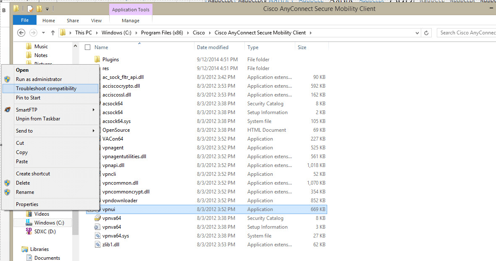The width and height of the screenshot is (496, 261).
Task: Click the SmartFTP icon in the context menu
Action: point(8,110)
